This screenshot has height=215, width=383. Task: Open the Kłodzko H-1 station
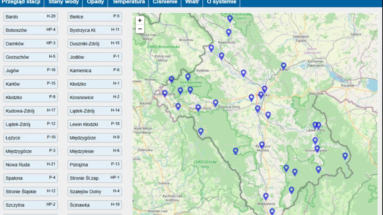click(95, 84)
